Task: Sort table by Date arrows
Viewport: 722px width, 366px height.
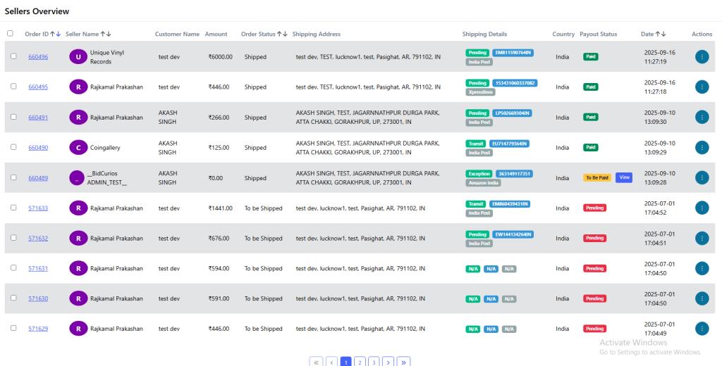Action: (661, 34)
